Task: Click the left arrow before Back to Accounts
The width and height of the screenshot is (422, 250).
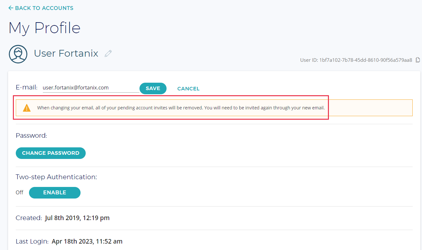Action: point(11,8)
